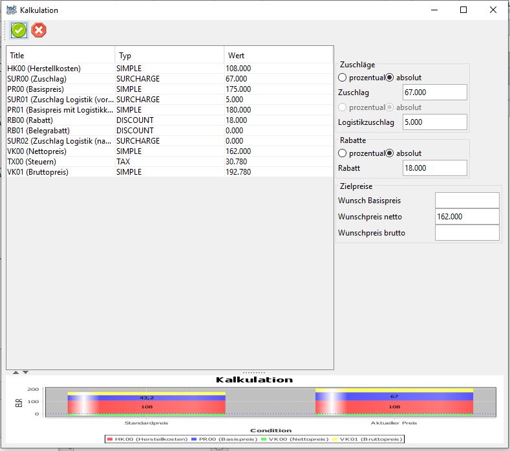Choose prozentual under Rabatte
Viewport: 510px width, 451px height.
point(343,153)
